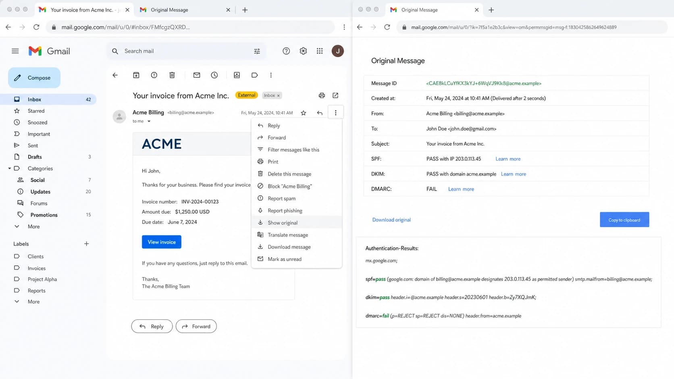Open a new tab in the left browser window

pyautogui.click(x=245, y=10)
